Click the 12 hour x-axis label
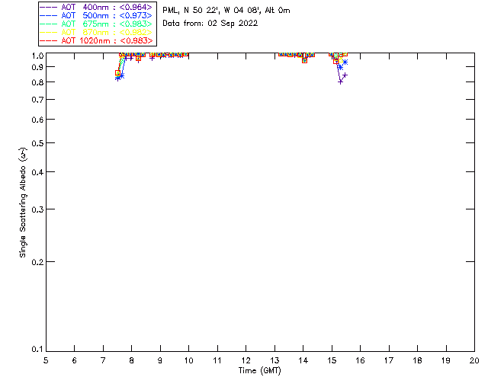488x390 pixels. [x=246, y=360]
